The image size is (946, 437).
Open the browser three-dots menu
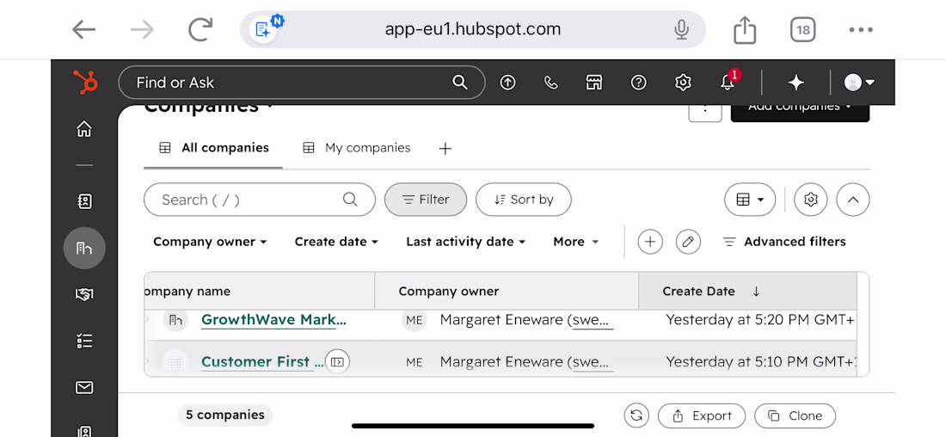click(861, 29)
